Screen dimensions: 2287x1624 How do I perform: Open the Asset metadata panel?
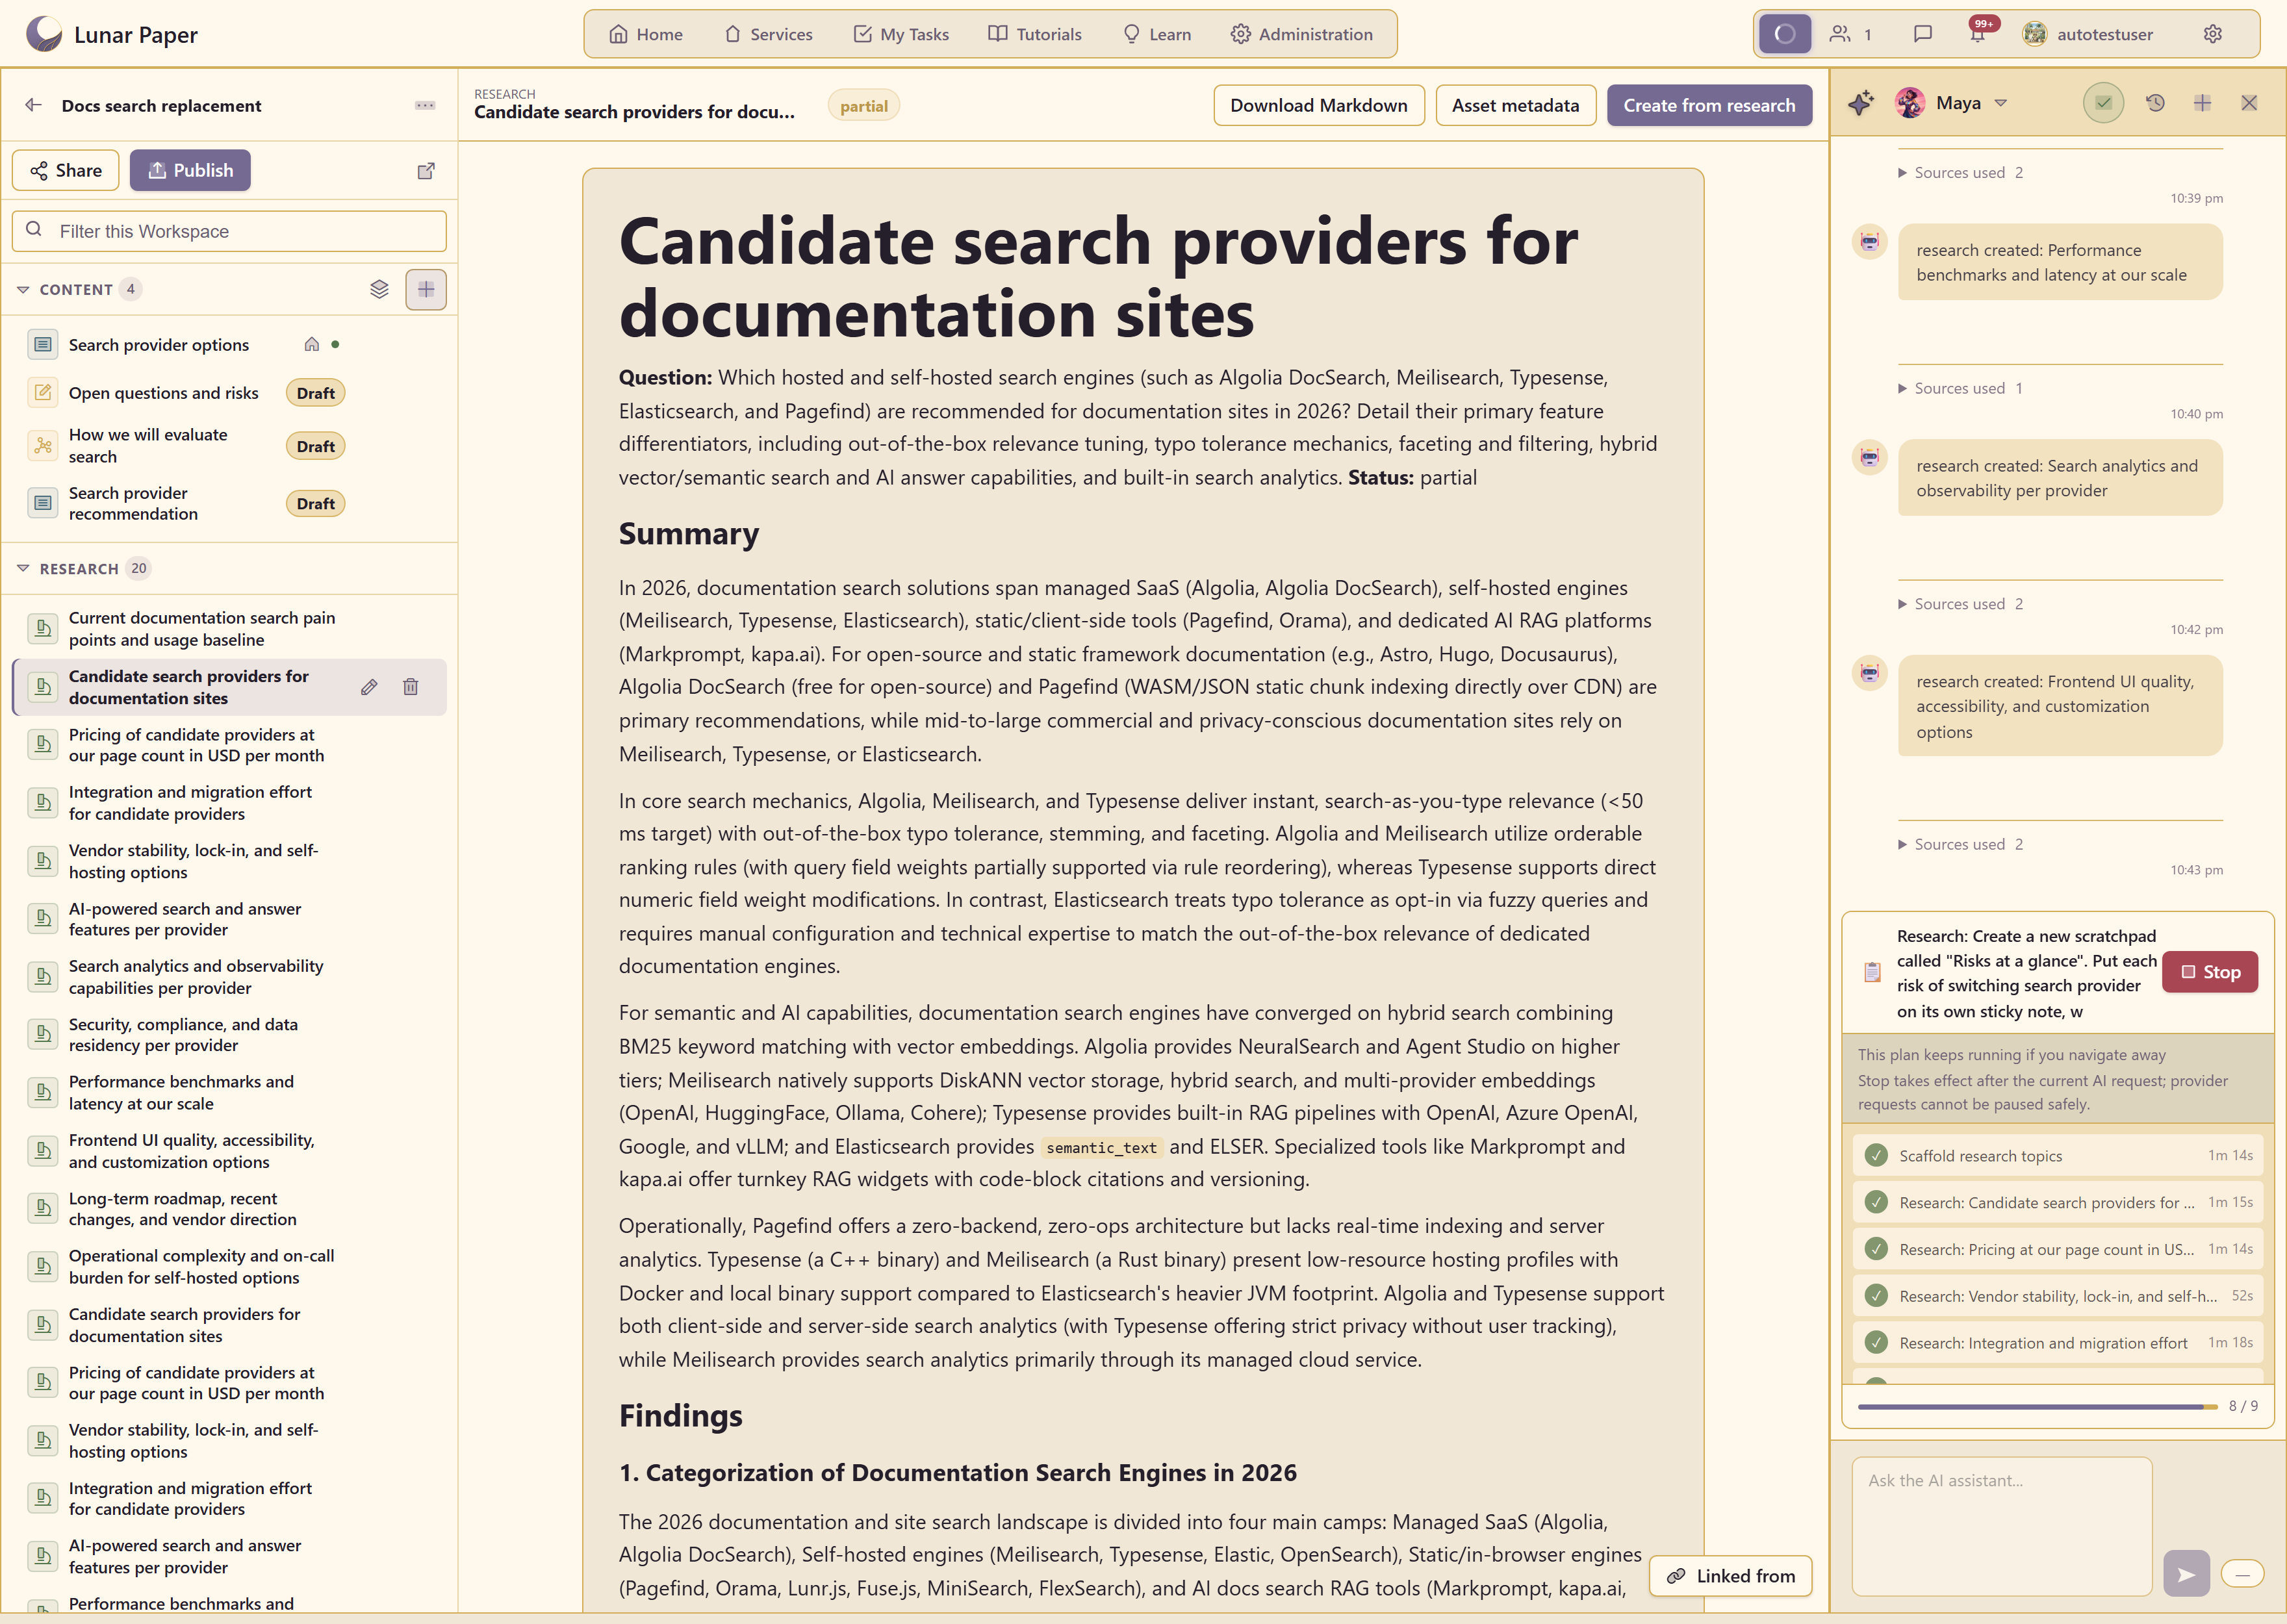[x=1515, y=105]
